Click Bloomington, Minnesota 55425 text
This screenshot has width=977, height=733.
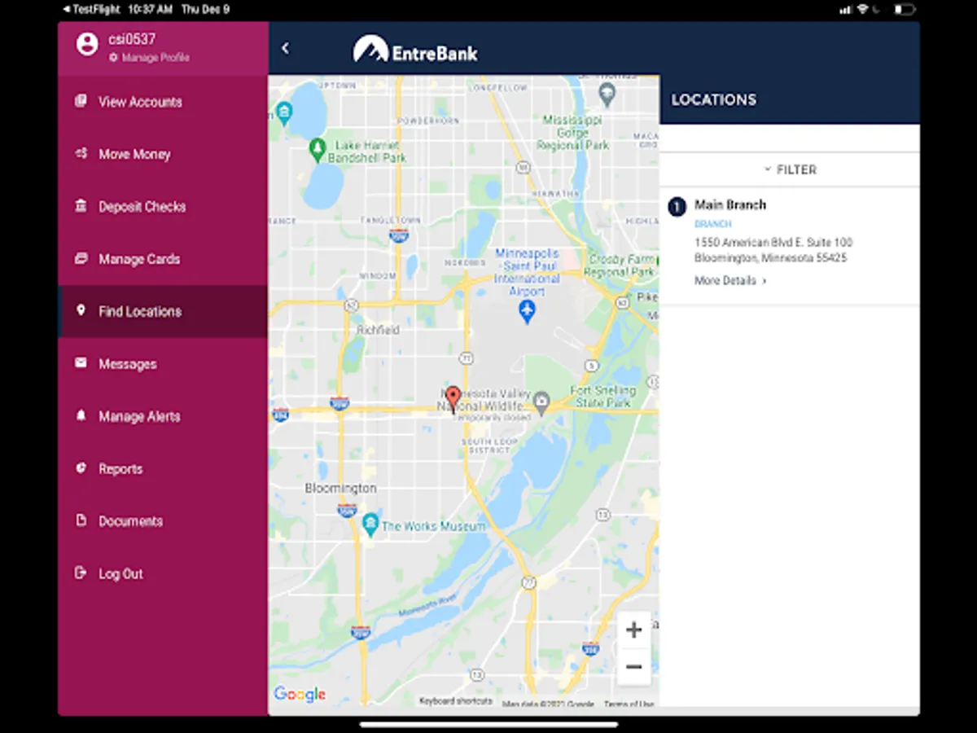770,258
